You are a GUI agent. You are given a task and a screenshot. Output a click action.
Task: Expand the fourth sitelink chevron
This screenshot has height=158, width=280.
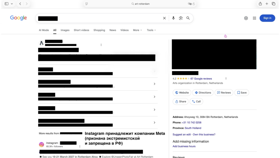point(154,110)
